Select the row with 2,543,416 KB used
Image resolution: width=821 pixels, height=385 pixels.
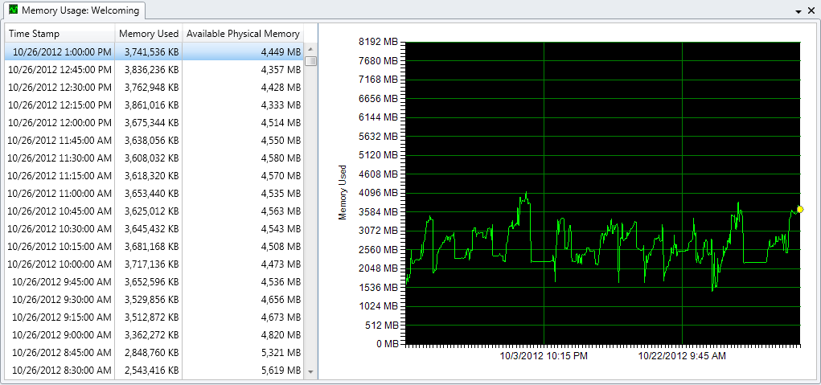click(151, 371)
